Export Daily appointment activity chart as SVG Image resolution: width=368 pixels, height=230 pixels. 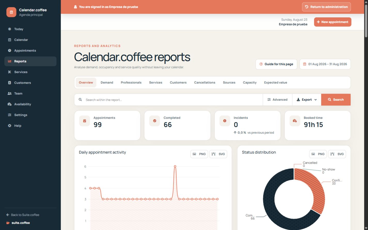click(218, 154)
